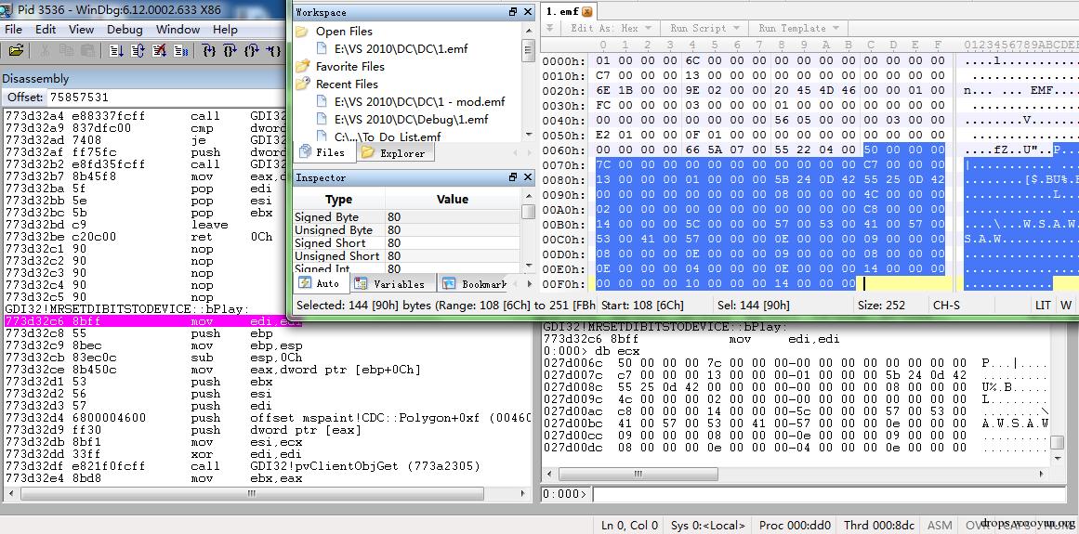Viewport: 1079px width, 534px height.
Task: Open the View menu in WinDbg
Action: pos(81,29)
